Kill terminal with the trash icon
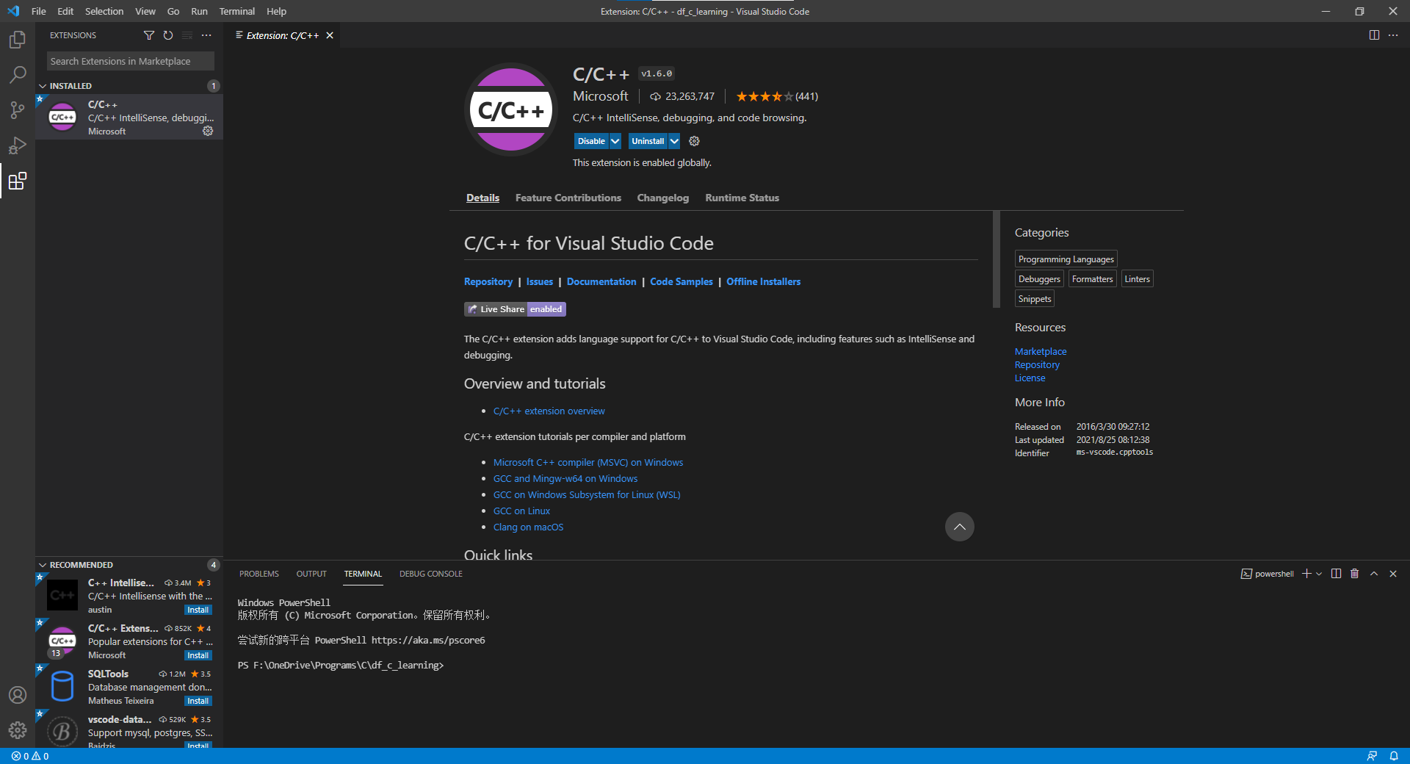Viewport: 1410px width, 764px height. click(1355, 574)
